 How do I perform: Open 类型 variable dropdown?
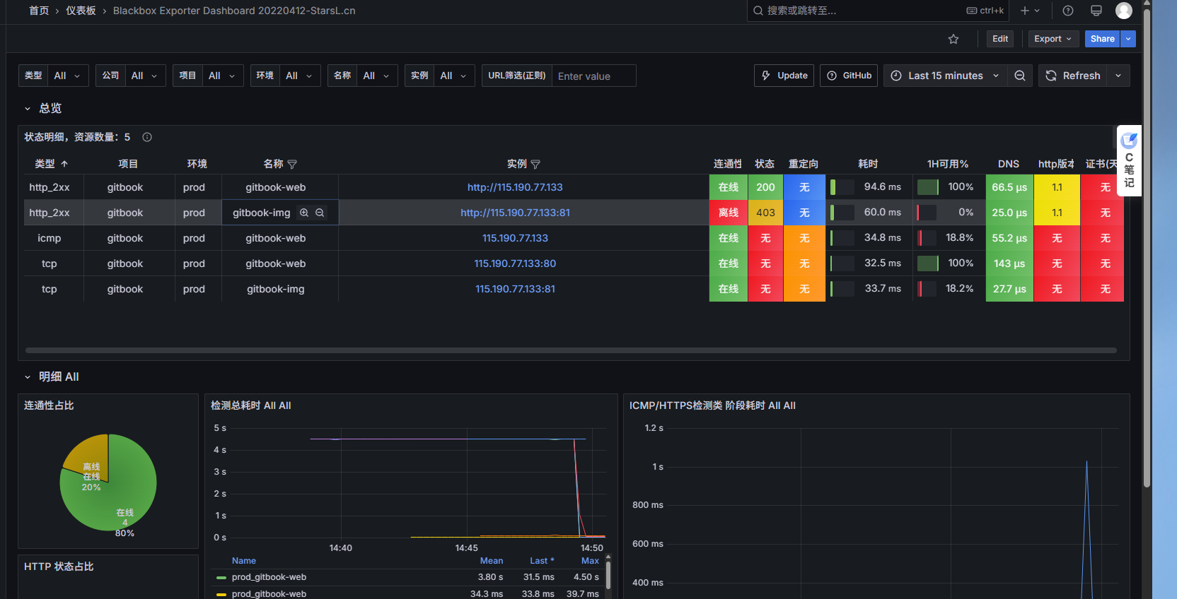point(68,76)
